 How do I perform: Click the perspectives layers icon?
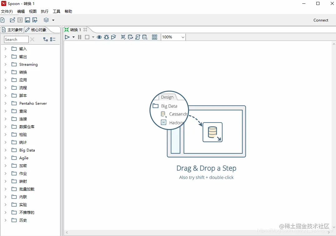tap(46, 20)
